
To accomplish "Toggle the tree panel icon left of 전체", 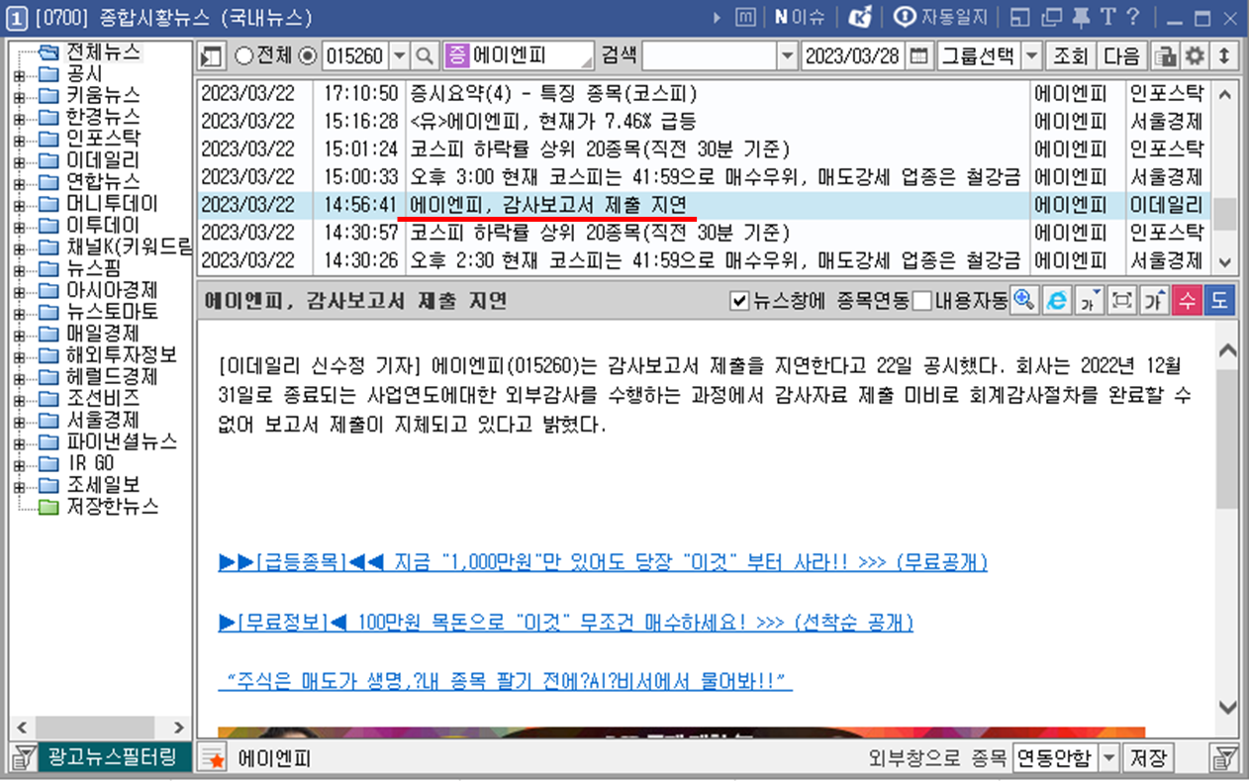I will tap(212, 55).
